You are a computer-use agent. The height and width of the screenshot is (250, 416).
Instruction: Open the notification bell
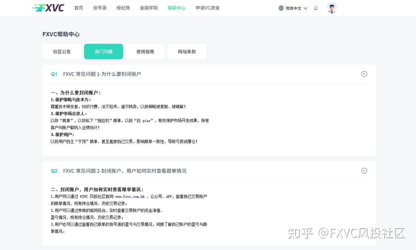(316, 8)
